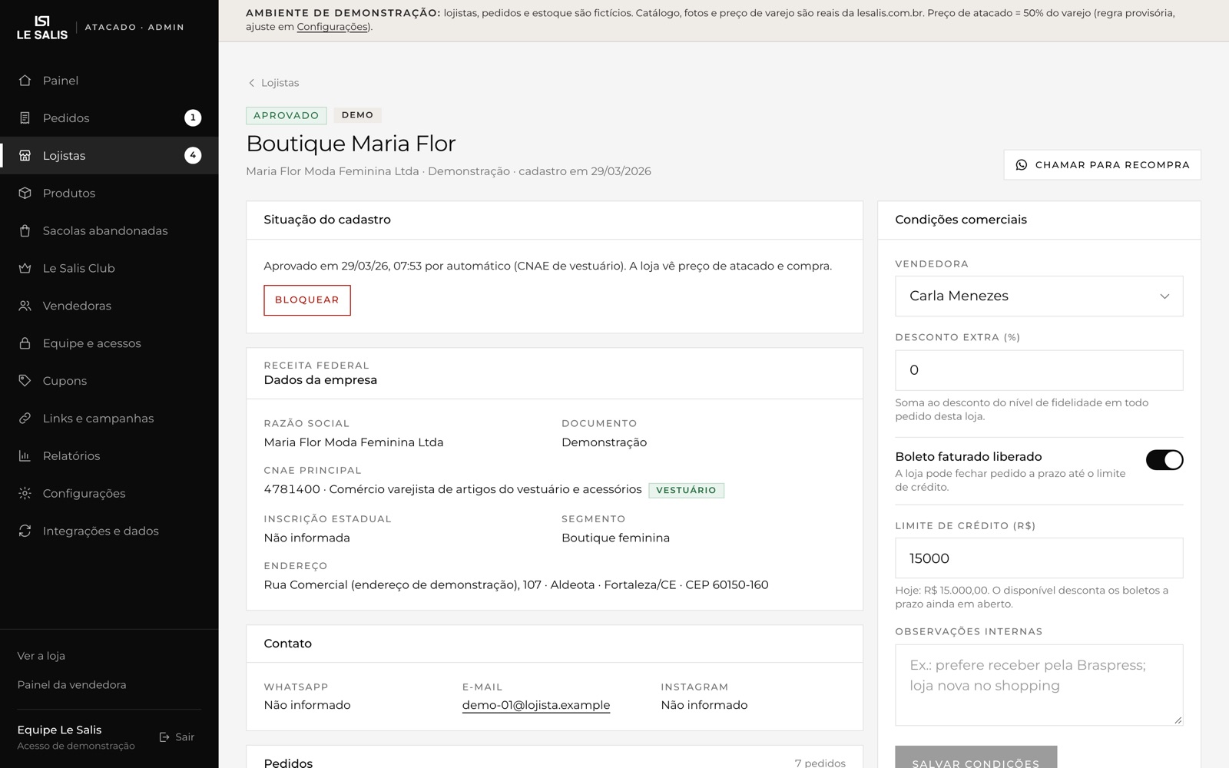Click the Sacolas abandonadas bag icon
1229x768 pixels.
25,230
